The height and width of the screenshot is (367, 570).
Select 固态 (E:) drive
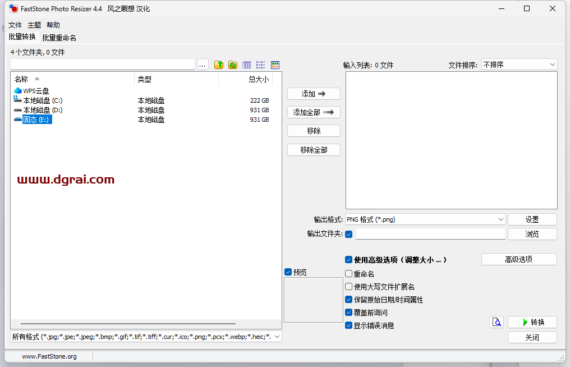click(33, 120)
